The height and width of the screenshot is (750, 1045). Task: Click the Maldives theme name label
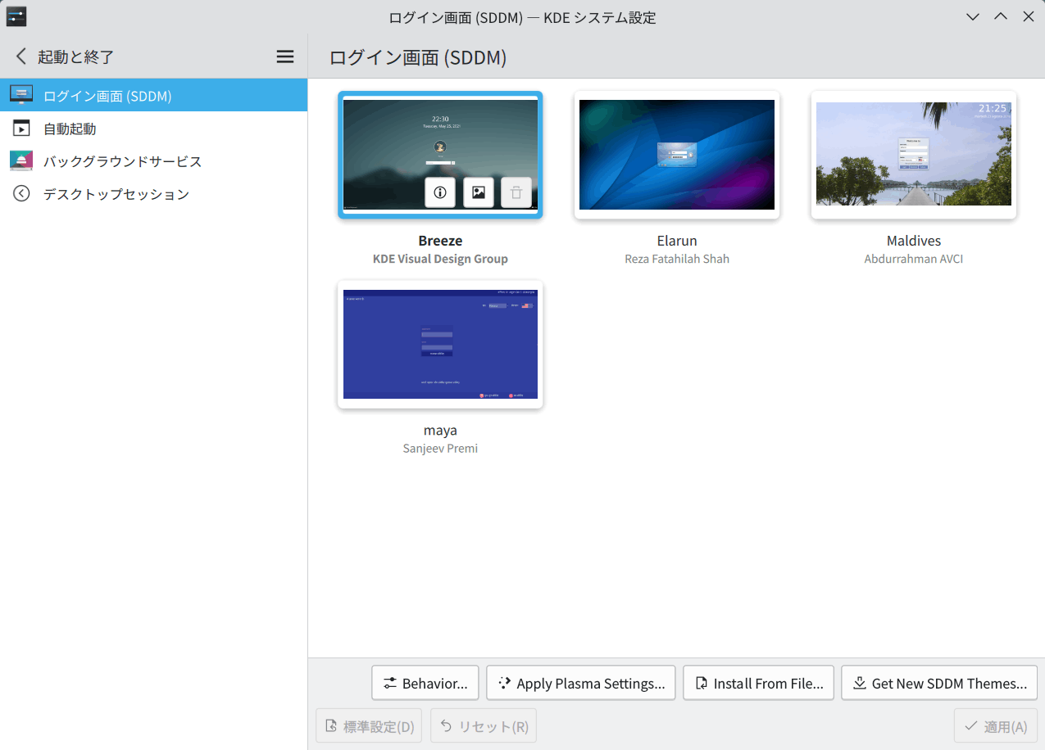point(914,241)
